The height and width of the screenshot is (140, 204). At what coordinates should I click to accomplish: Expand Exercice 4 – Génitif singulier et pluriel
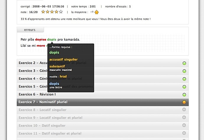(103, 79)
